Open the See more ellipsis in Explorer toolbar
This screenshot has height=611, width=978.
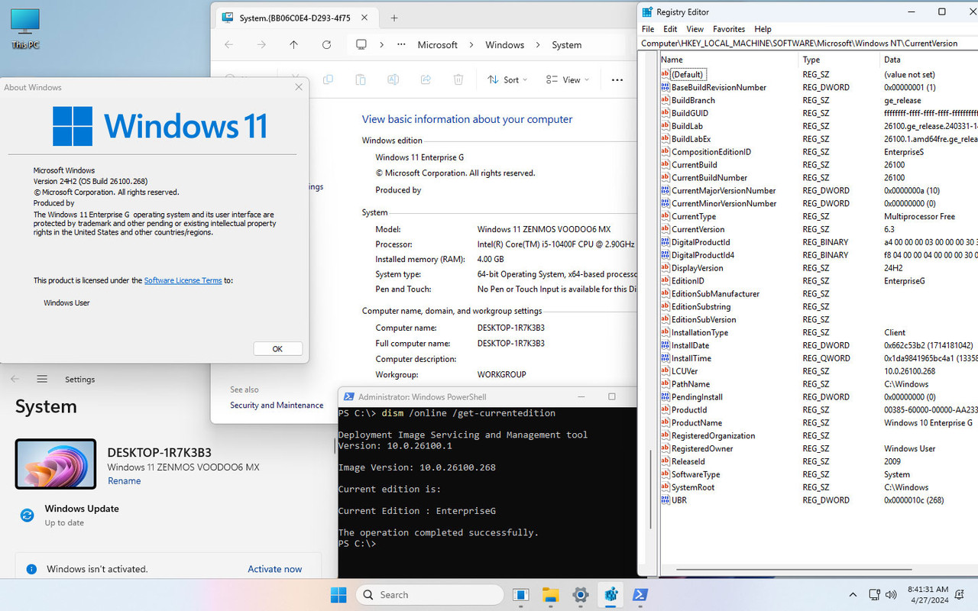point(617,79)
